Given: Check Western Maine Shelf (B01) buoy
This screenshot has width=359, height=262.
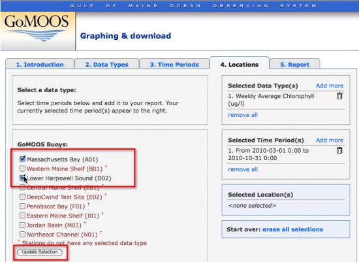Looking at the screenshot, I should click(x=22, y=169).
